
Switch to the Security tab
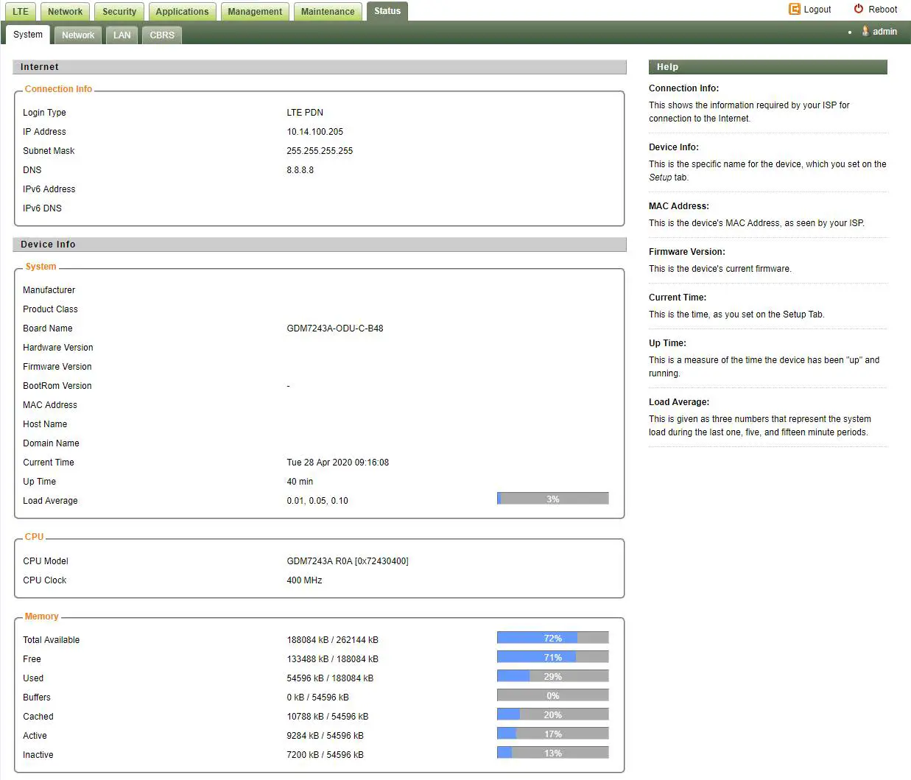click(119, 12)
